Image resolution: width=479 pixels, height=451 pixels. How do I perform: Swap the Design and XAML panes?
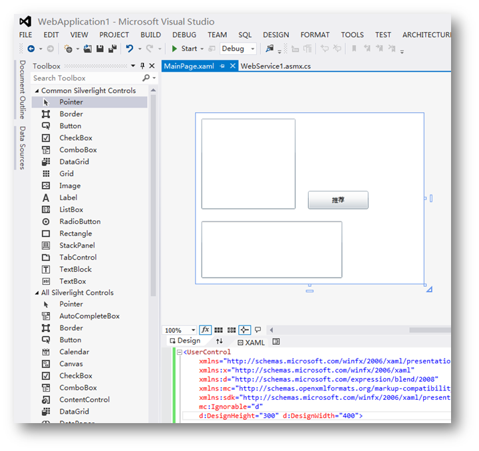220,341
